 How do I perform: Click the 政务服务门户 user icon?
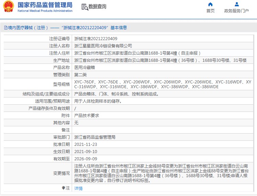[x=237, y=4]
